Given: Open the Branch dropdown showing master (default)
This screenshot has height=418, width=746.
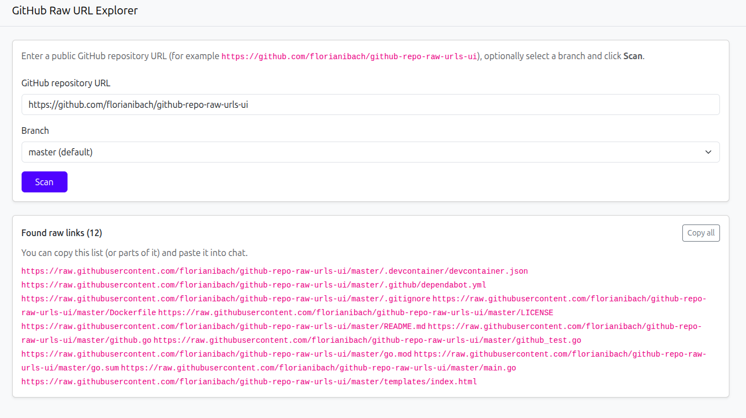Looking at the screenshot, I should 370,152.
